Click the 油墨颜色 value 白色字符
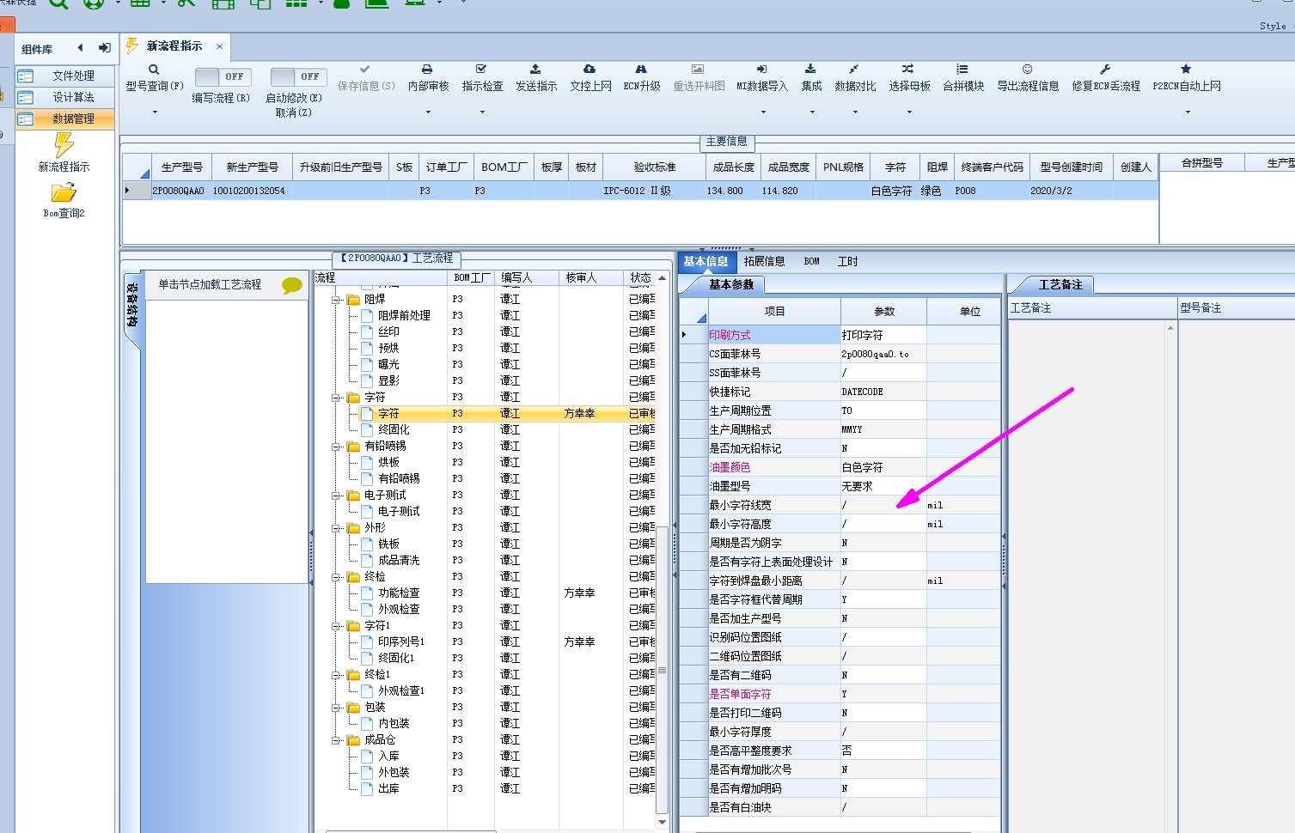1295x833 pixels. 883,467
